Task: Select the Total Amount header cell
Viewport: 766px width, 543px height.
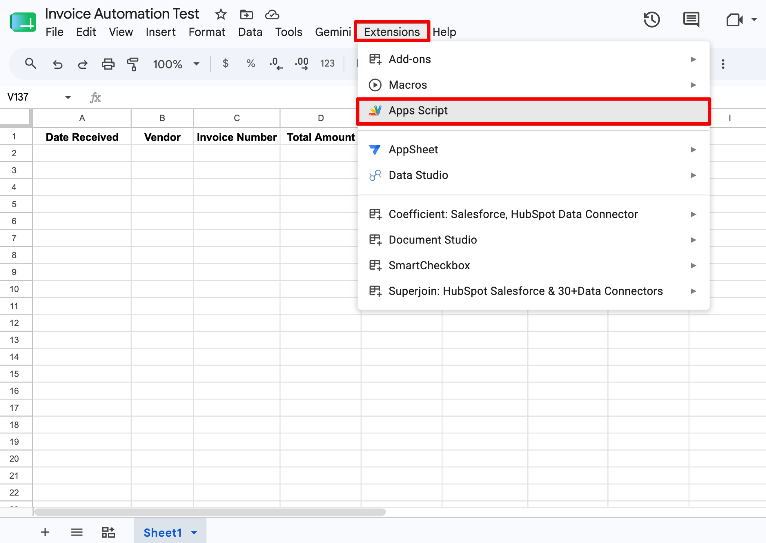Action: tap(321, 137)
